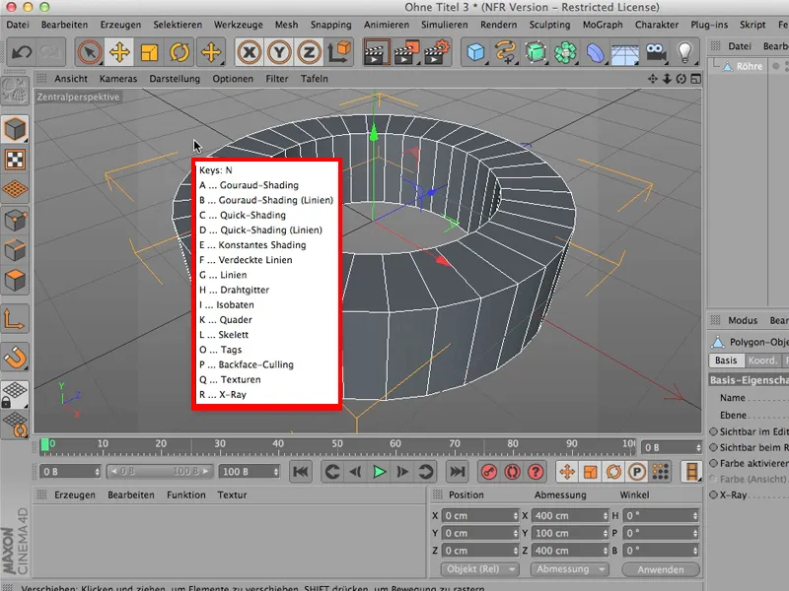Toggle the X axis lock
This screenshot has height=591, width=789.
[x=250, y=52]
